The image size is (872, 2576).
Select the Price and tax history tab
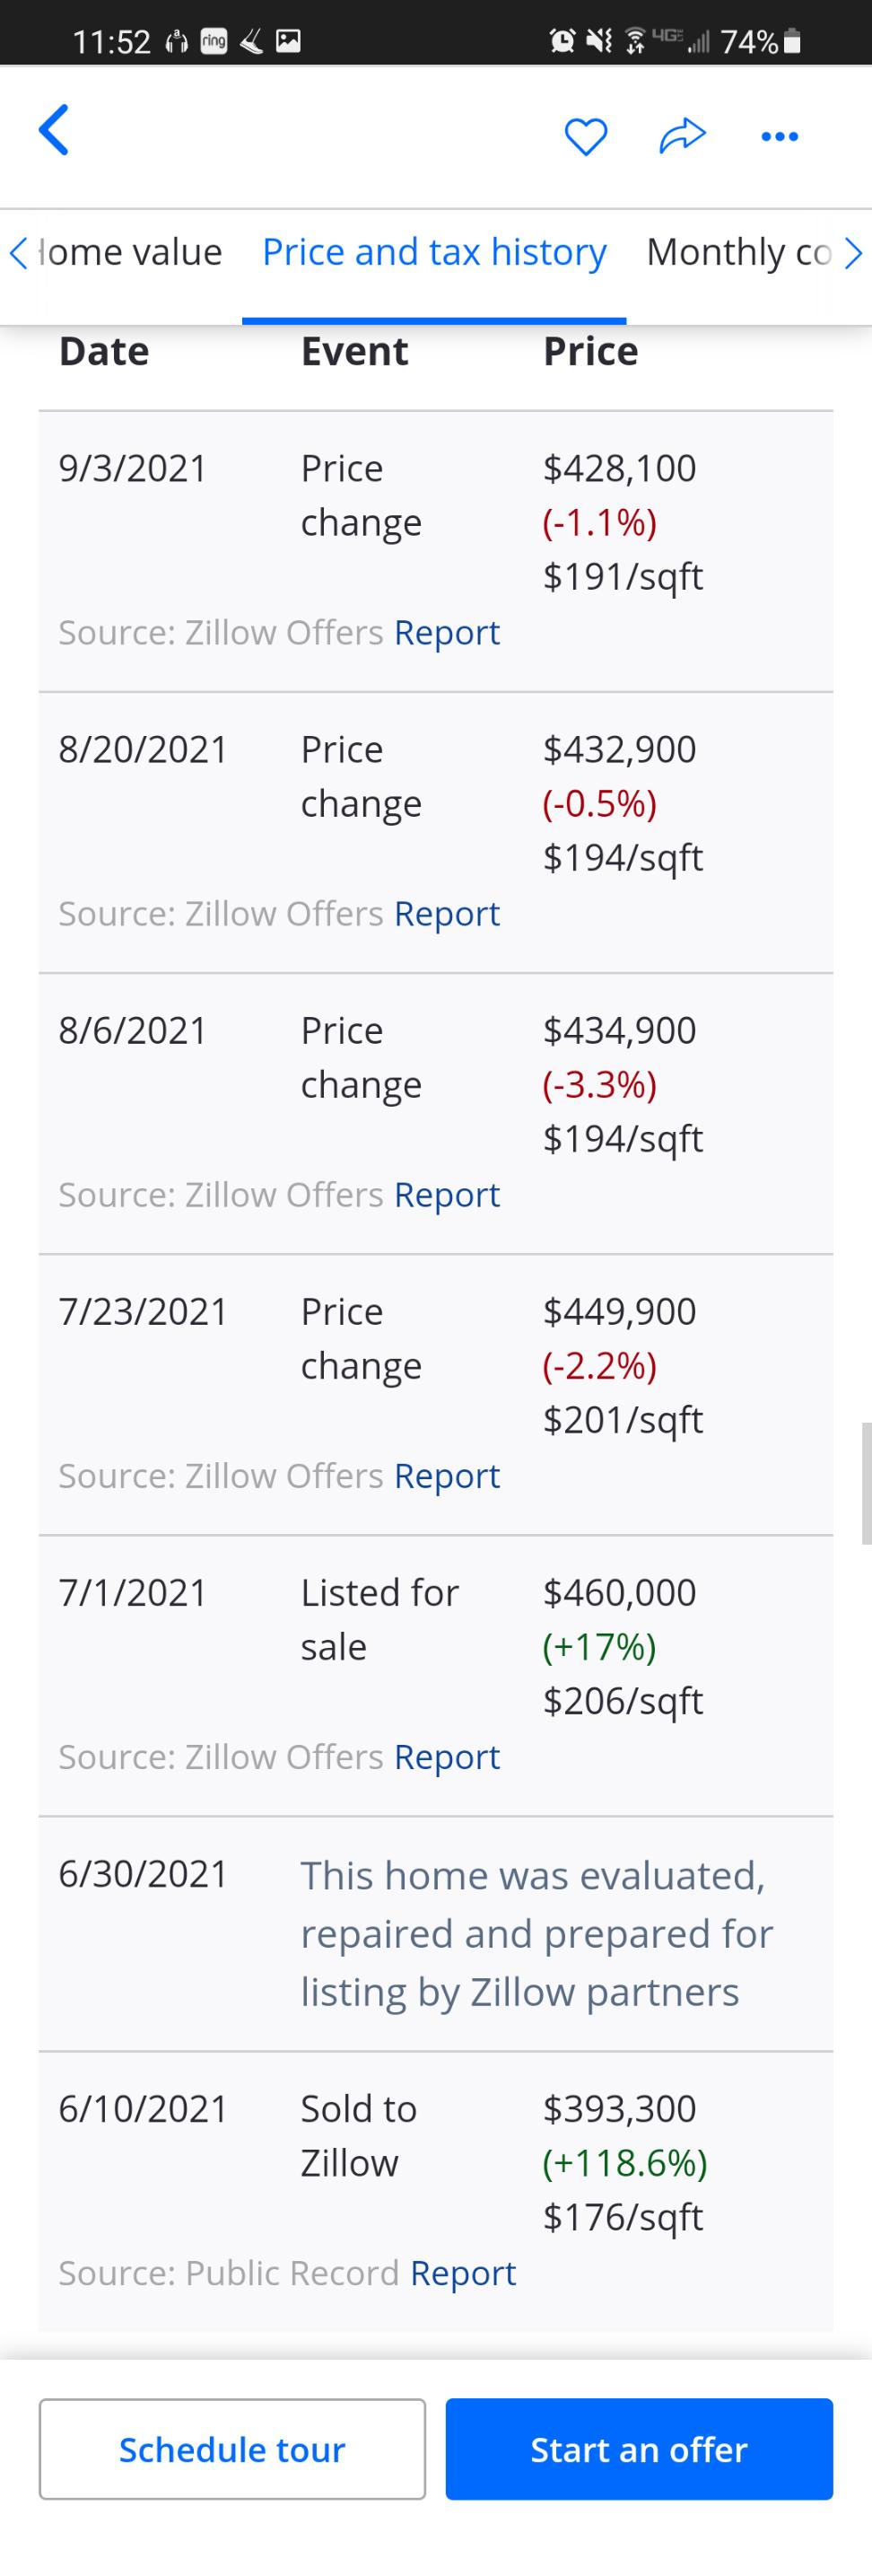coord(434,252)
